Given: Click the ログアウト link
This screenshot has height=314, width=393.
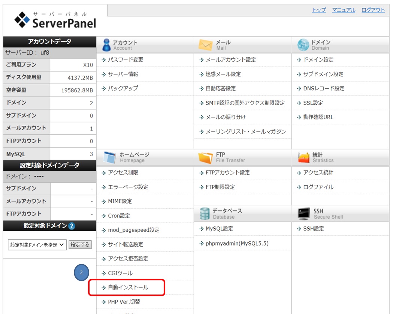Looking at the screenshot, I should (x=373, y=10).
